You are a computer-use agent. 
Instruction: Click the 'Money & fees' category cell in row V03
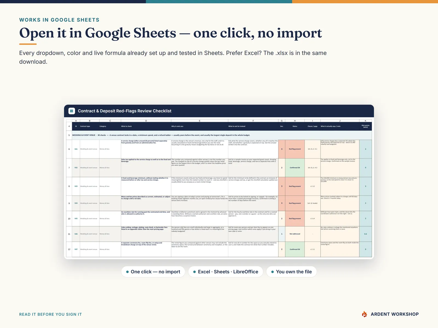point(110,186)
